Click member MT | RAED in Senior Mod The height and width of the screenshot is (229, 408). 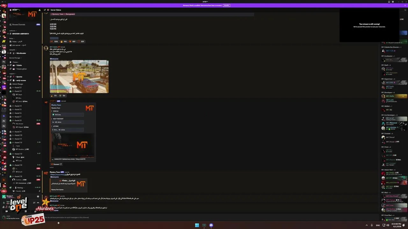click(394, 173)
